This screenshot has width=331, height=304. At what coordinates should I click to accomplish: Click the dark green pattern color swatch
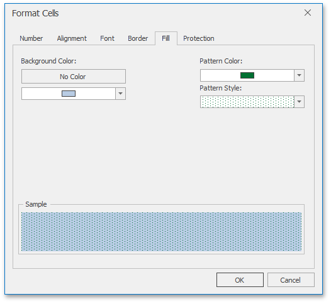pyautogui.click(x=247, y=75)
